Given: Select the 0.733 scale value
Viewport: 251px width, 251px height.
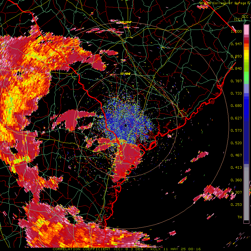Looking at the screenshot, I should coord(236,93).
